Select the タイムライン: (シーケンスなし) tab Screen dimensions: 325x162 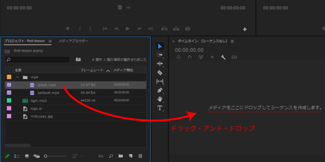[202, 41]
